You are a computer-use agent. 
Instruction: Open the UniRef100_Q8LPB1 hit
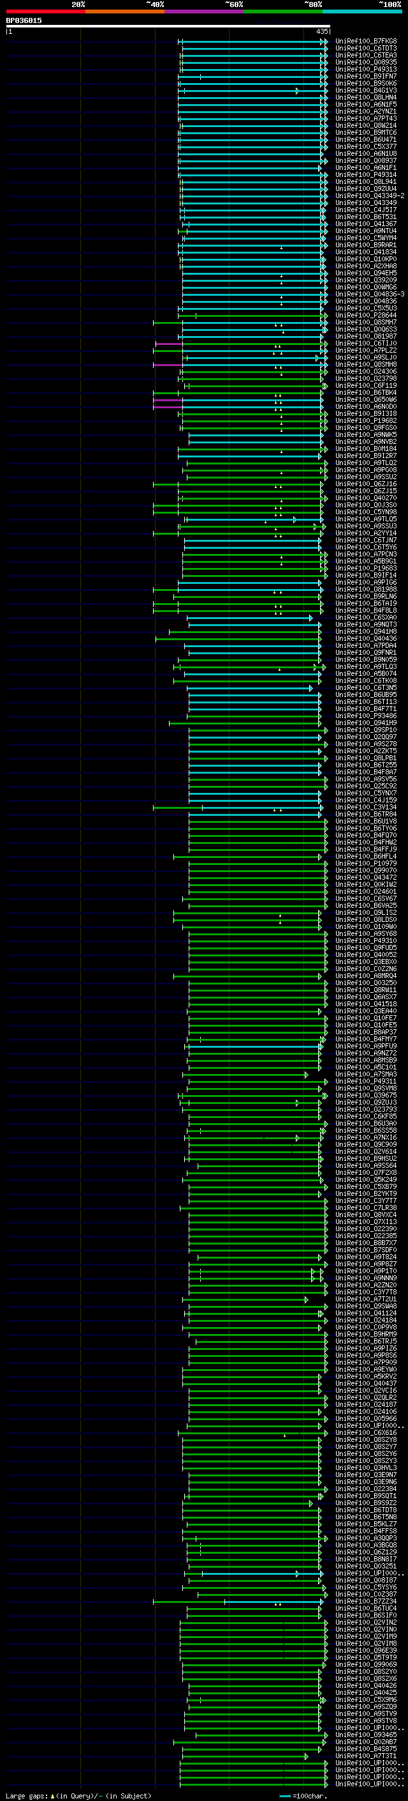(366, 758)
